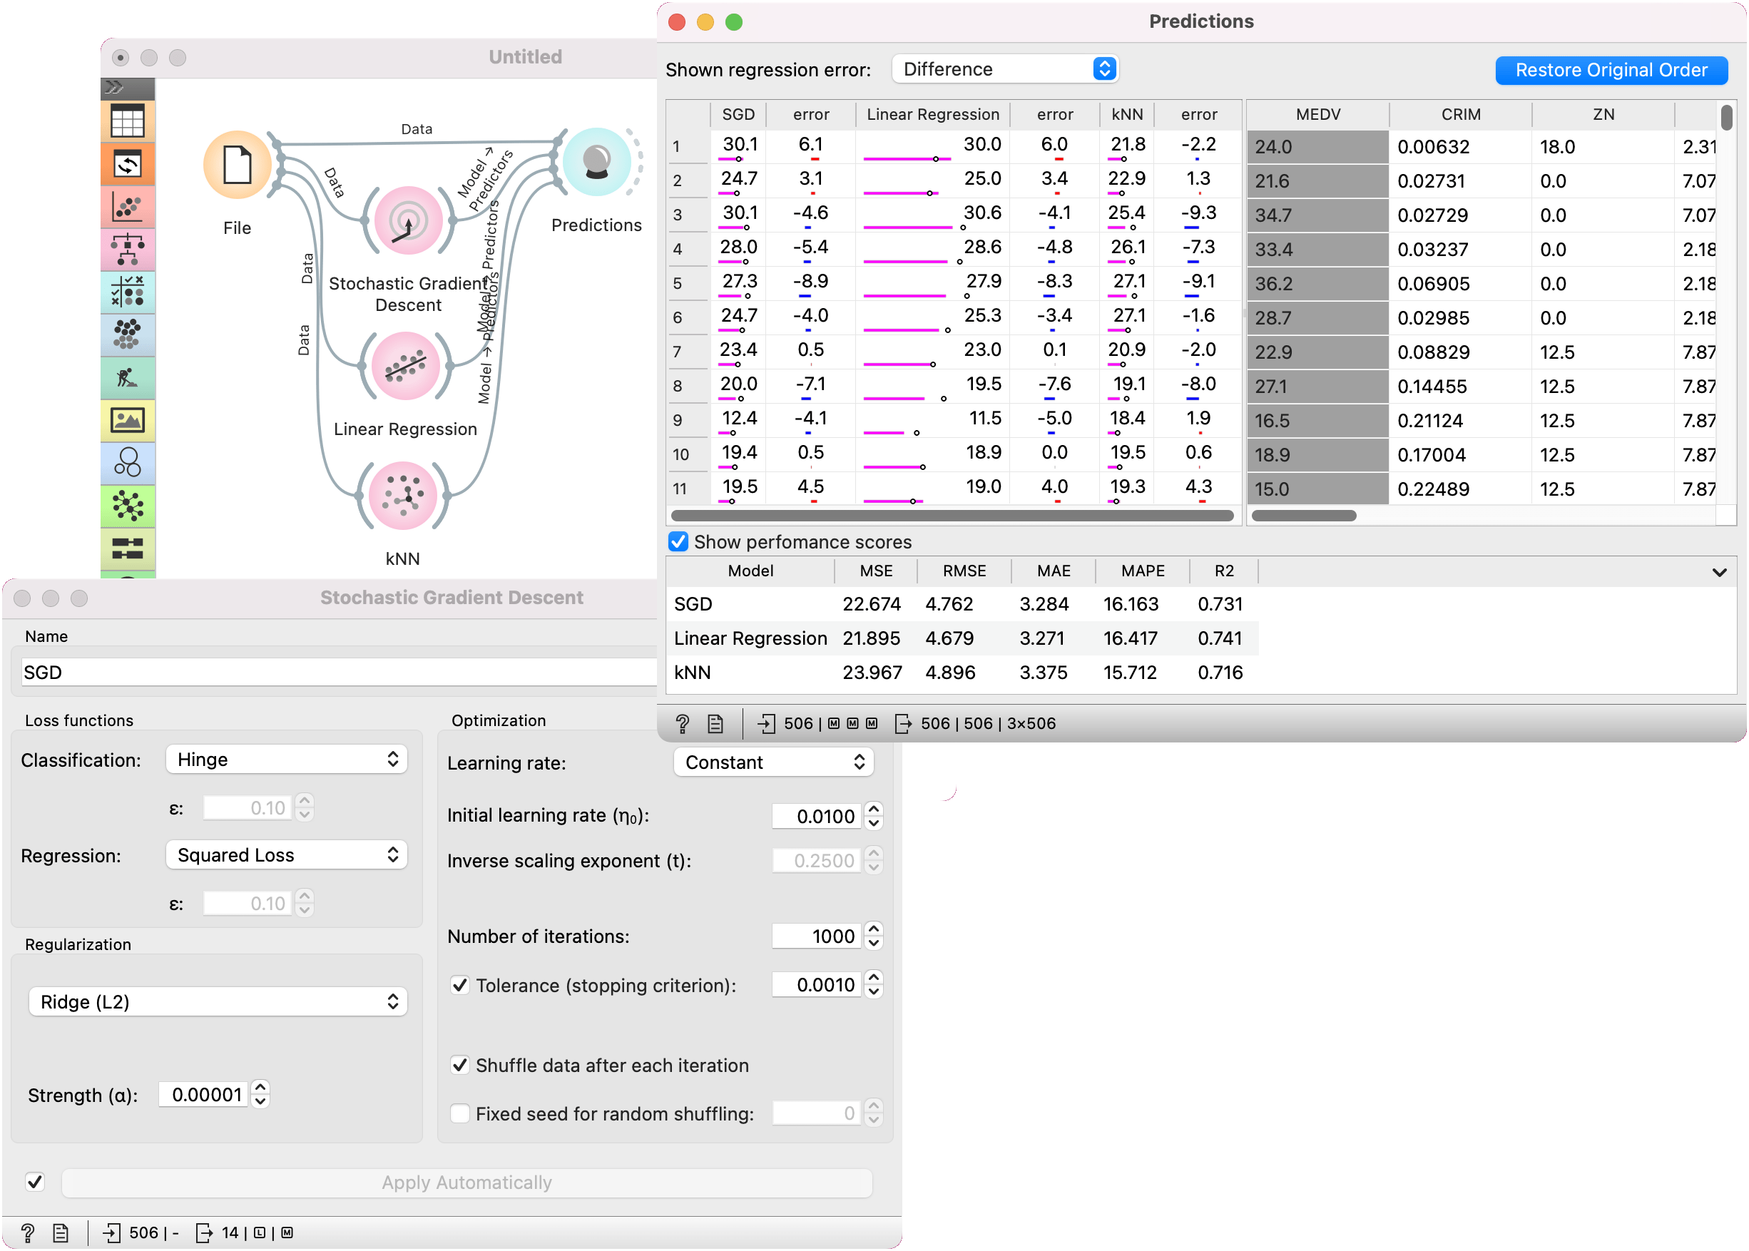This screenshot has height=1251, width=1749.
Task: Open the Regression loss function dropdown
Action: click(286, 855)
